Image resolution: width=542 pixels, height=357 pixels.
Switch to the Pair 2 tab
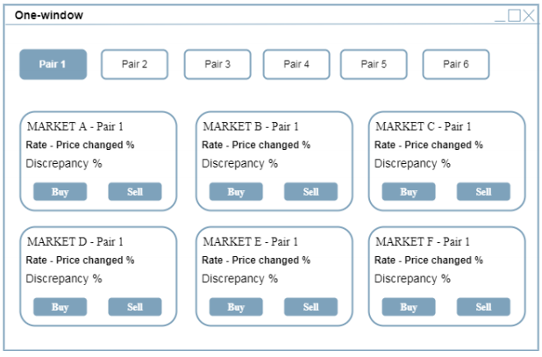click(x=134, y=64)
